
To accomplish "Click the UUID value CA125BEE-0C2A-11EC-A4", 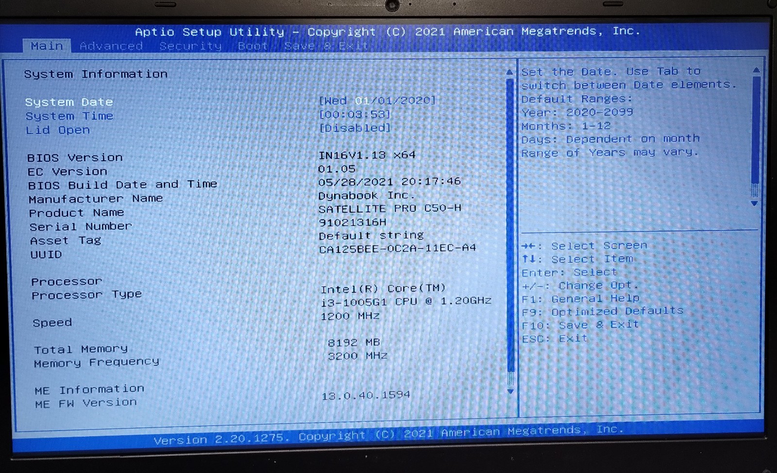I will [398, 249].
